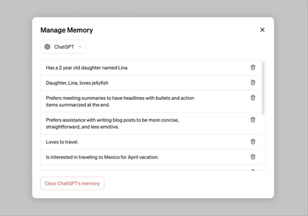Select 'Daughter, Lina, loves jellyfish' entry
The width and height of the screenshot is (308, 216).
(77, 83)
